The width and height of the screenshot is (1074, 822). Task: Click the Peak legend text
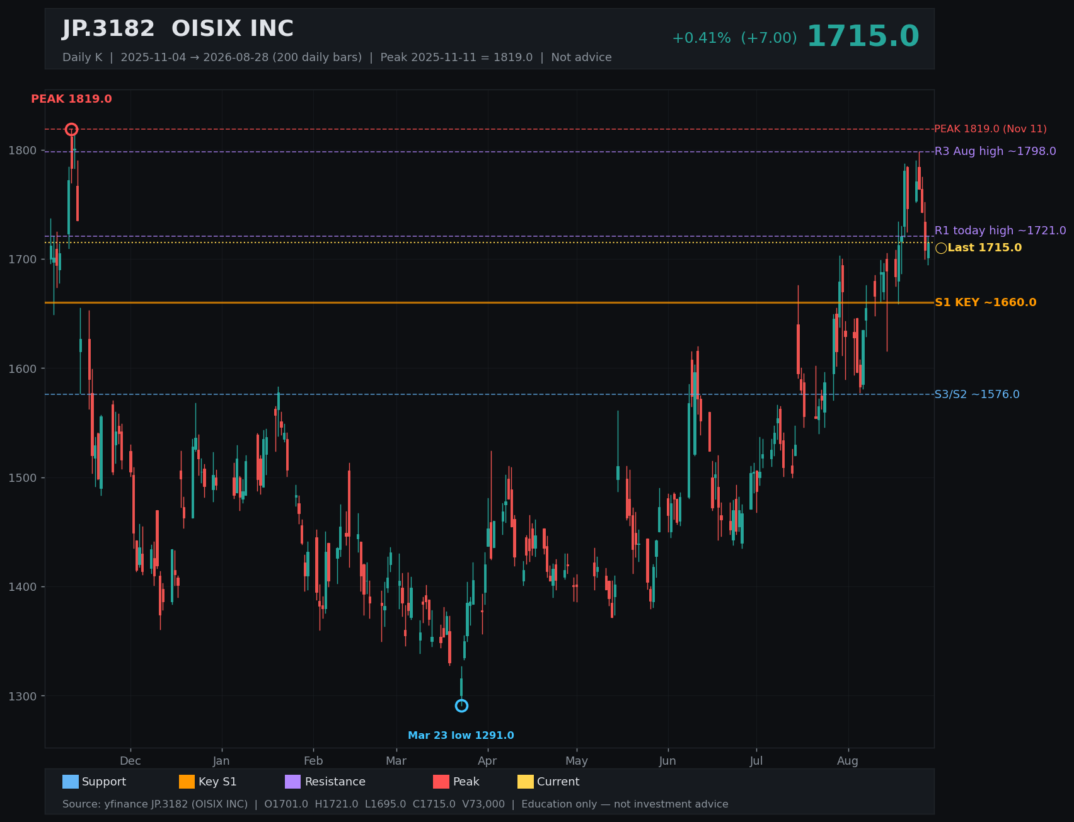(x=466, y=782)
